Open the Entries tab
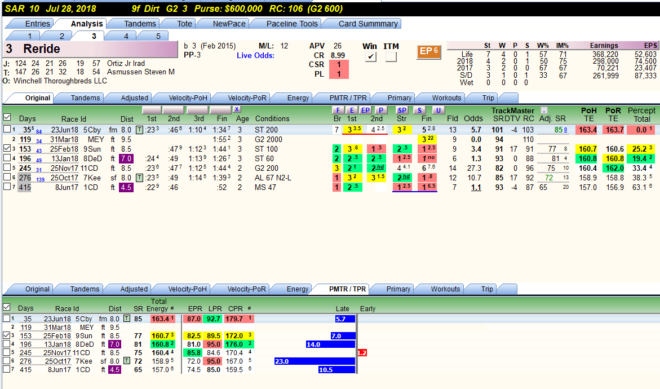Viewport: 660px width, 389px height. 37,24
